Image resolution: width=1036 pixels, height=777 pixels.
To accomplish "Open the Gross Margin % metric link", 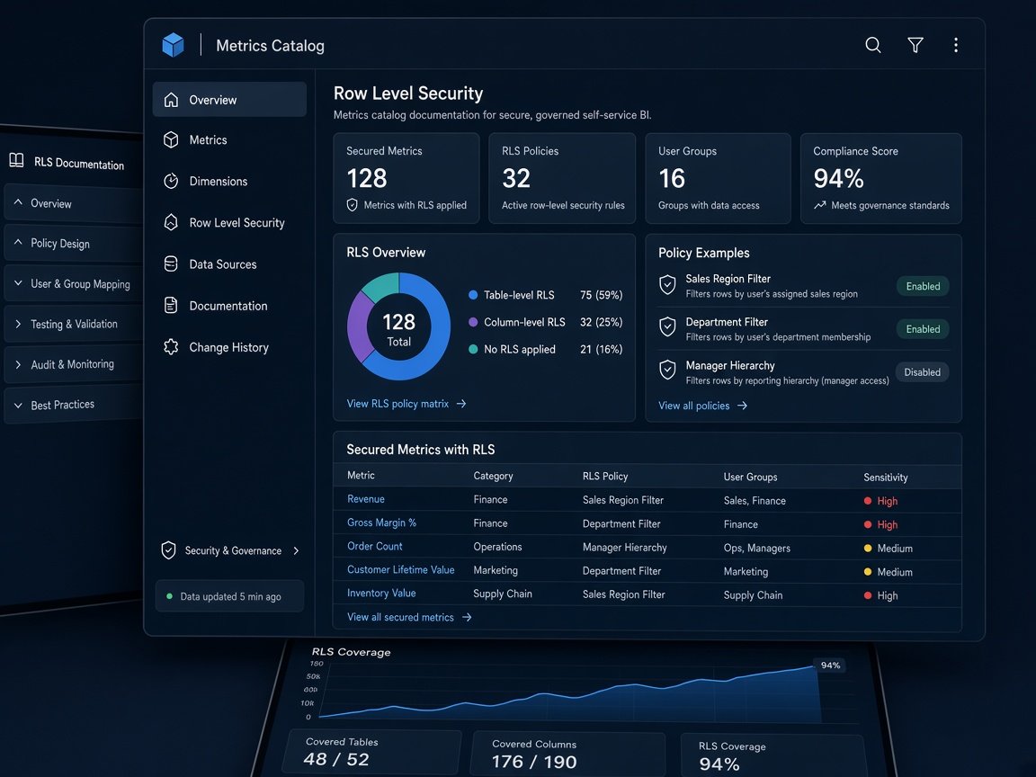I will [382, 522].
